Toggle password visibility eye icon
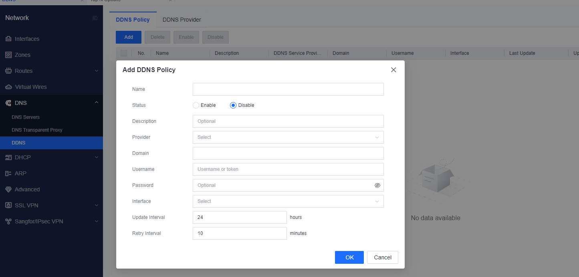579x277 pixels. point(377,185)
